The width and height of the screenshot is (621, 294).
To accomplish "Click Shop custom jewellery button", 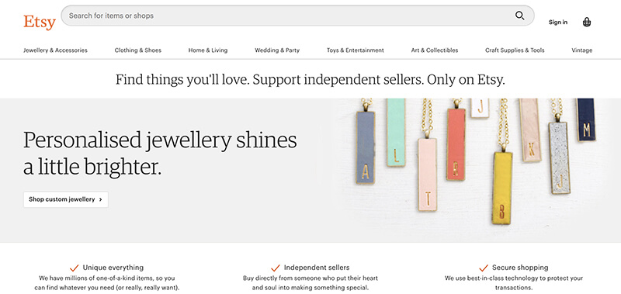I will pyautogui.click(x=66, y=199).
